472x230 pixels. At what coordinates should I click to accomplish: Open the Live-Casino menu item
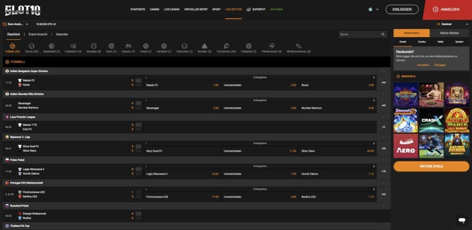(x=171, y=9)
